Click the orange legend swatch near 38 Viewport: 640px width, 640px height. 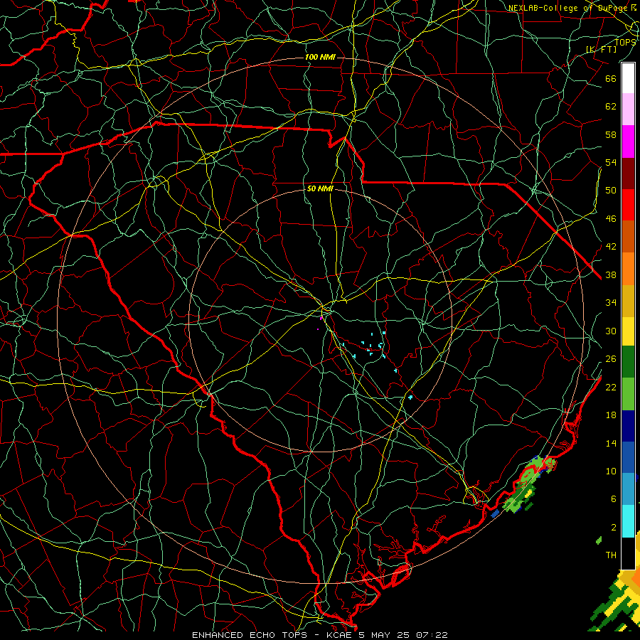(628, 269)
